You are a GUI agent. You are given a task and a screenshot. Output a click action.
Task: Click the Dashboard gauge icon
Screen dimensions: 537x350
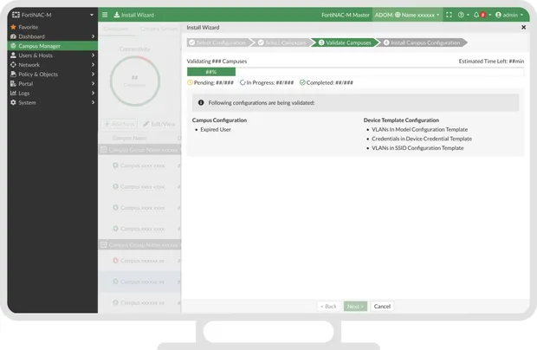(x=13, y=36)
